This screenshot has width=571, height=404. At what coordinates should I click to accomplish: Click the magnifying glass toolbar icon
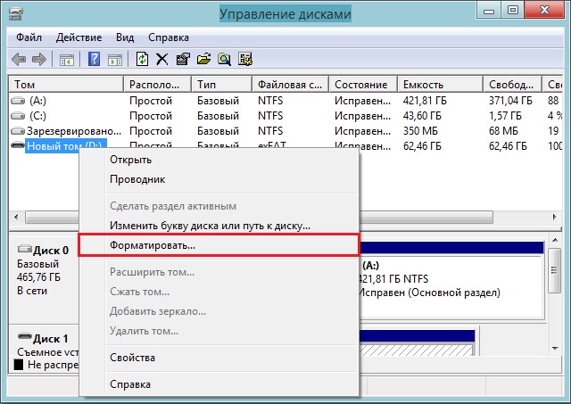[224, 60]
